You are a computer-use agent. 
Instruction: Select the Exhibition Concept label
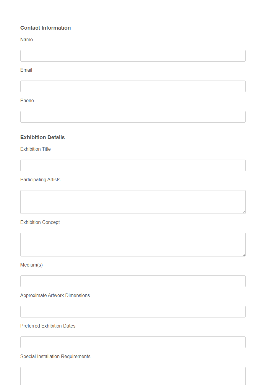click(40, 222)
